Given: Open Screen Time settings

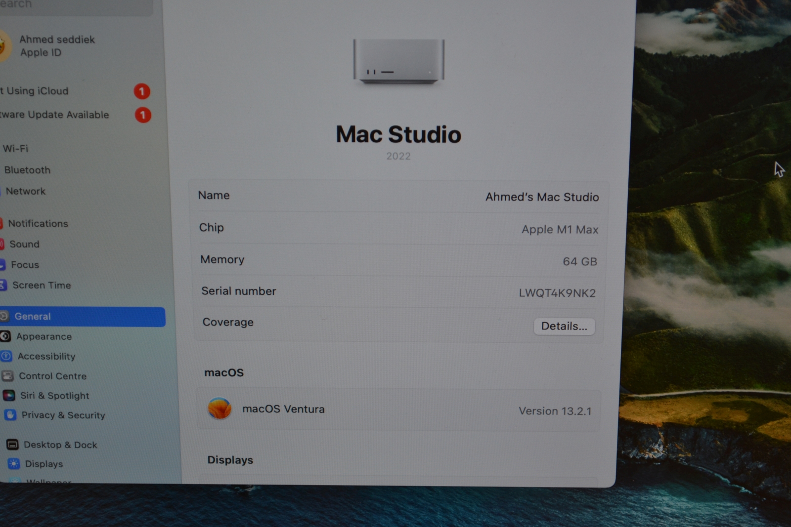Looking at the screenshot, I should coord(42,285).
